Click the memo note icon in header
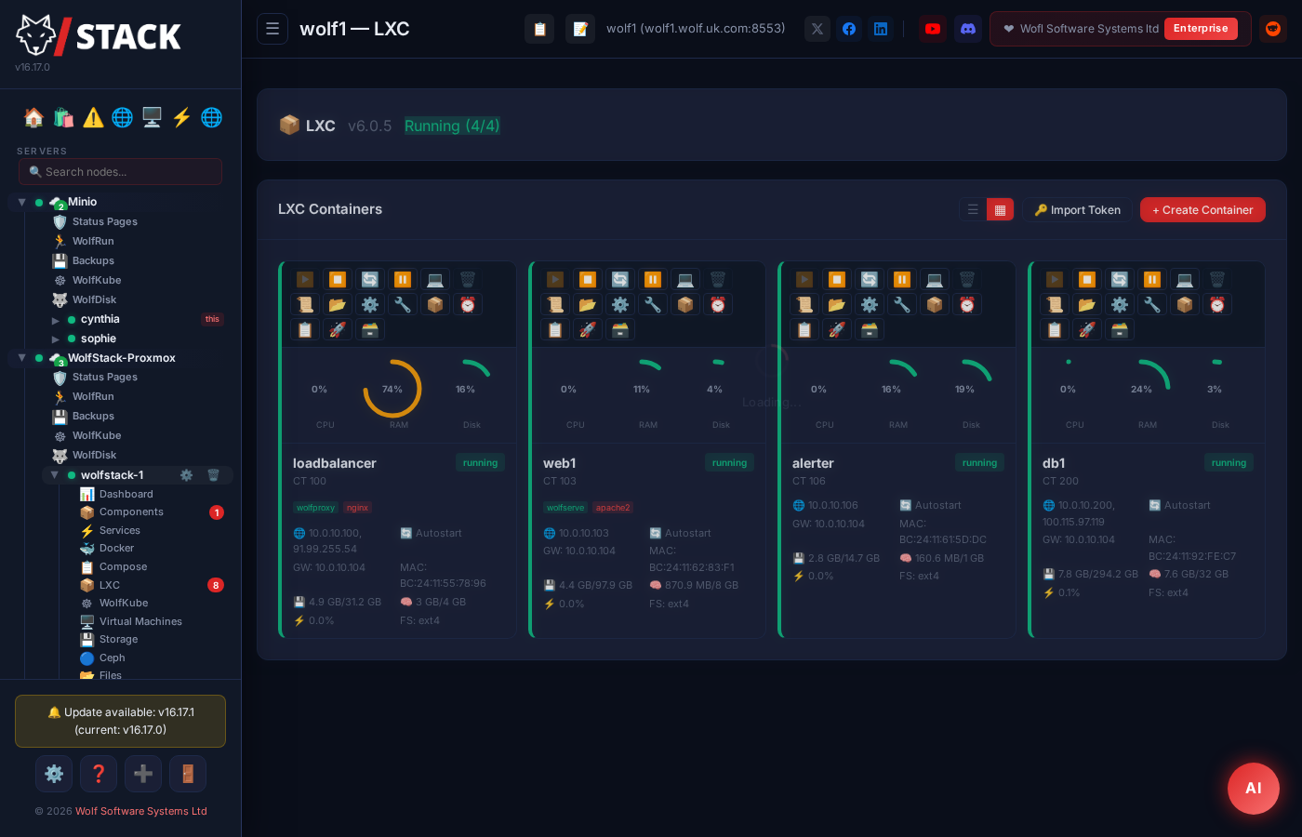 coord(580,29)
